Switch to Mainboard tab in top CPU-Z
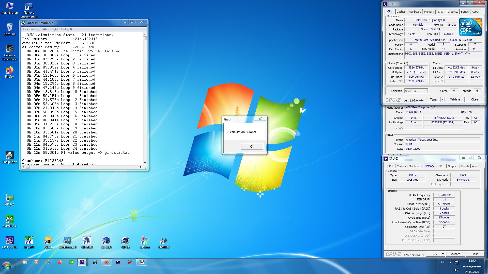This screenshot has width=488, height=274. point(415,12)
